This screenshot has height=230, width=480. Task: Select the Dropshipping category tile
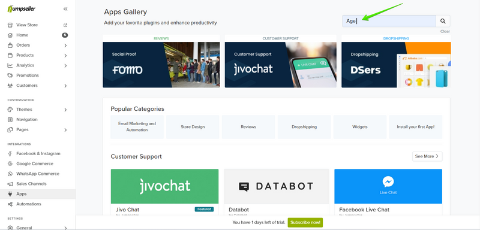(304, 127)
